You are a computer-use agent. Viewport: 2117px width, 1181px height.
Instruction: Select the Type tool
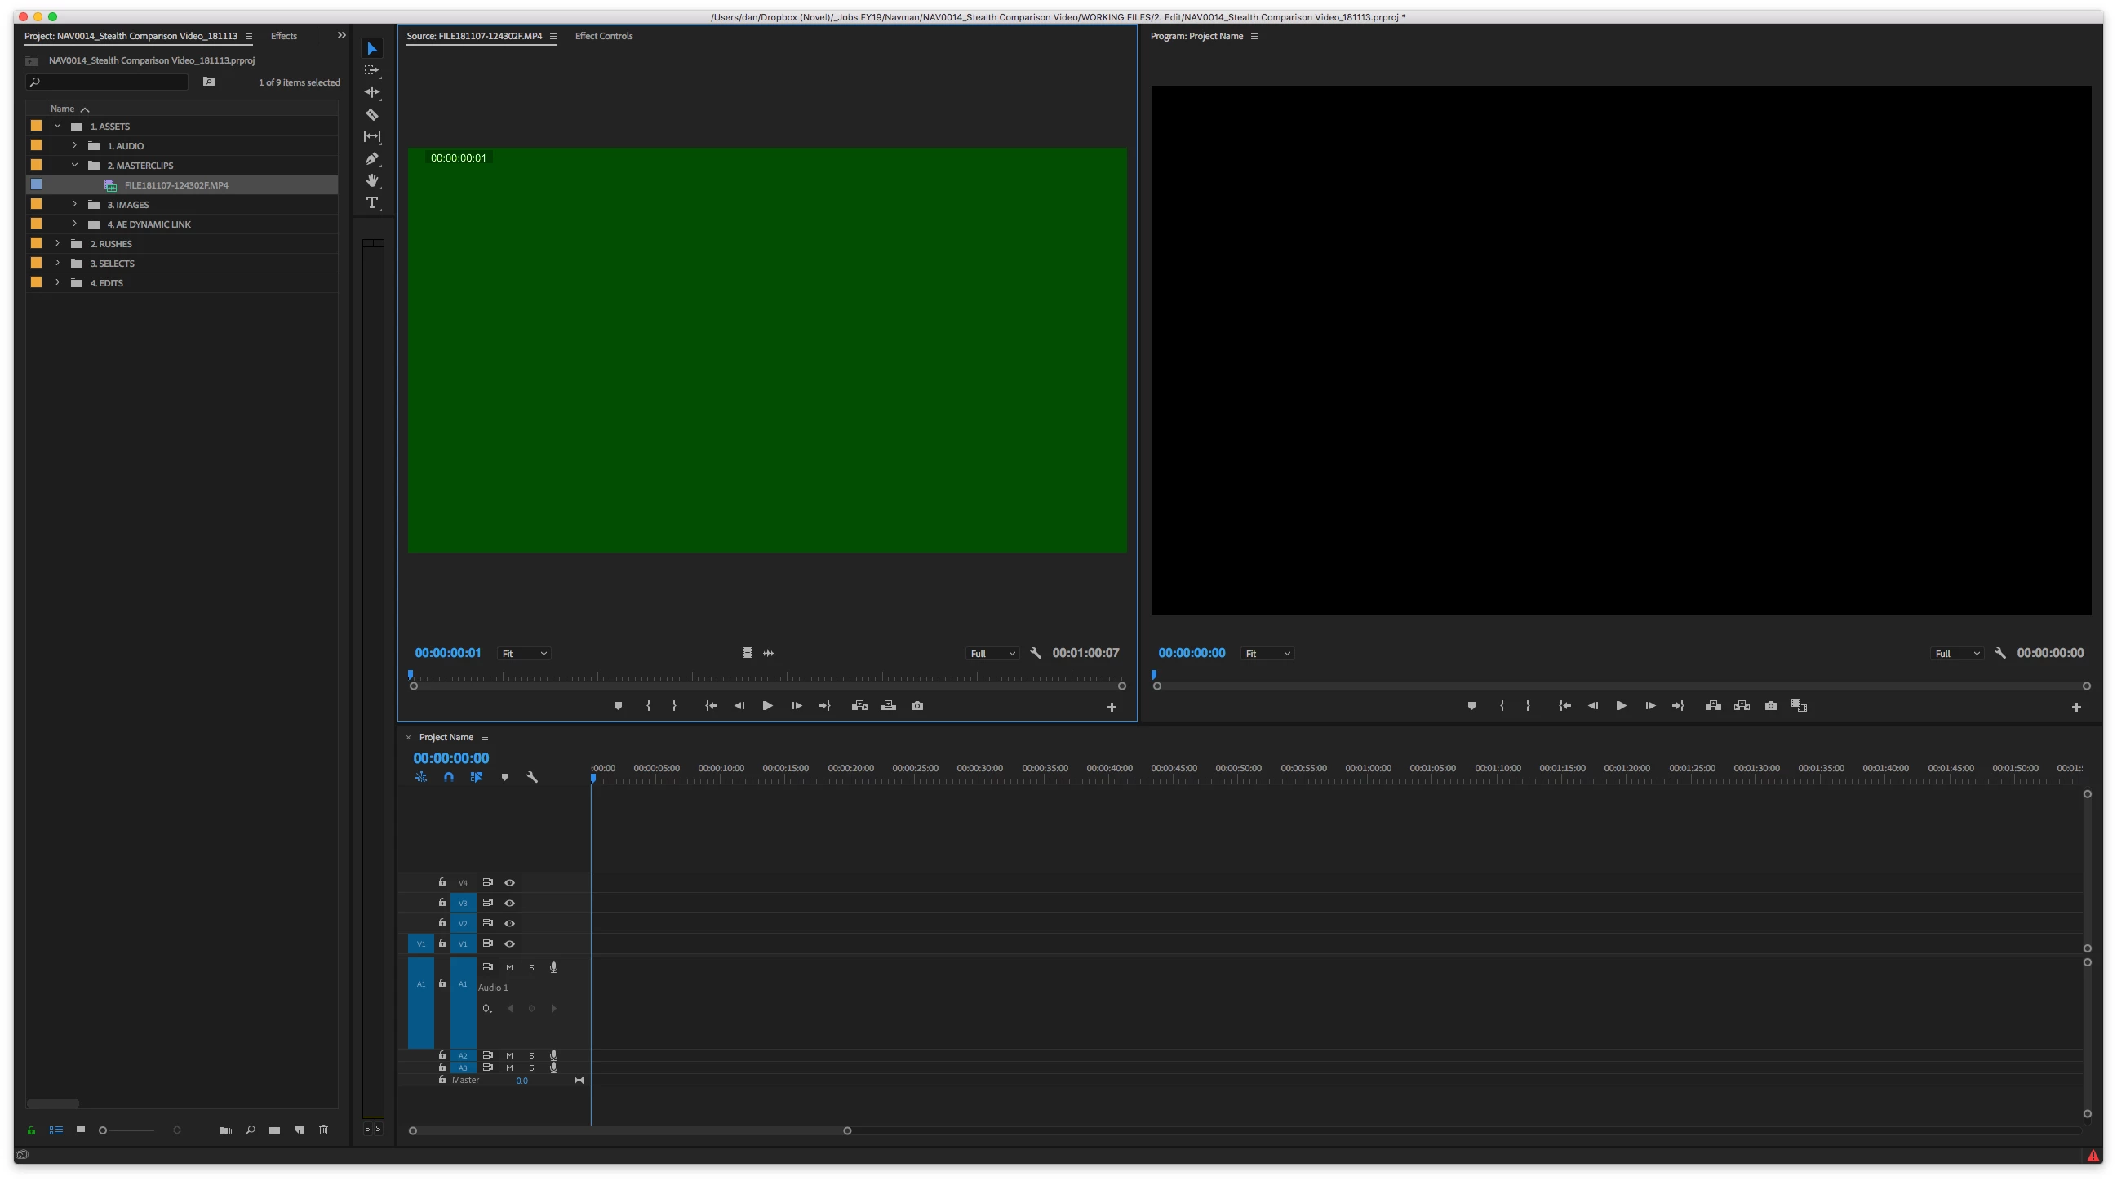371,202
